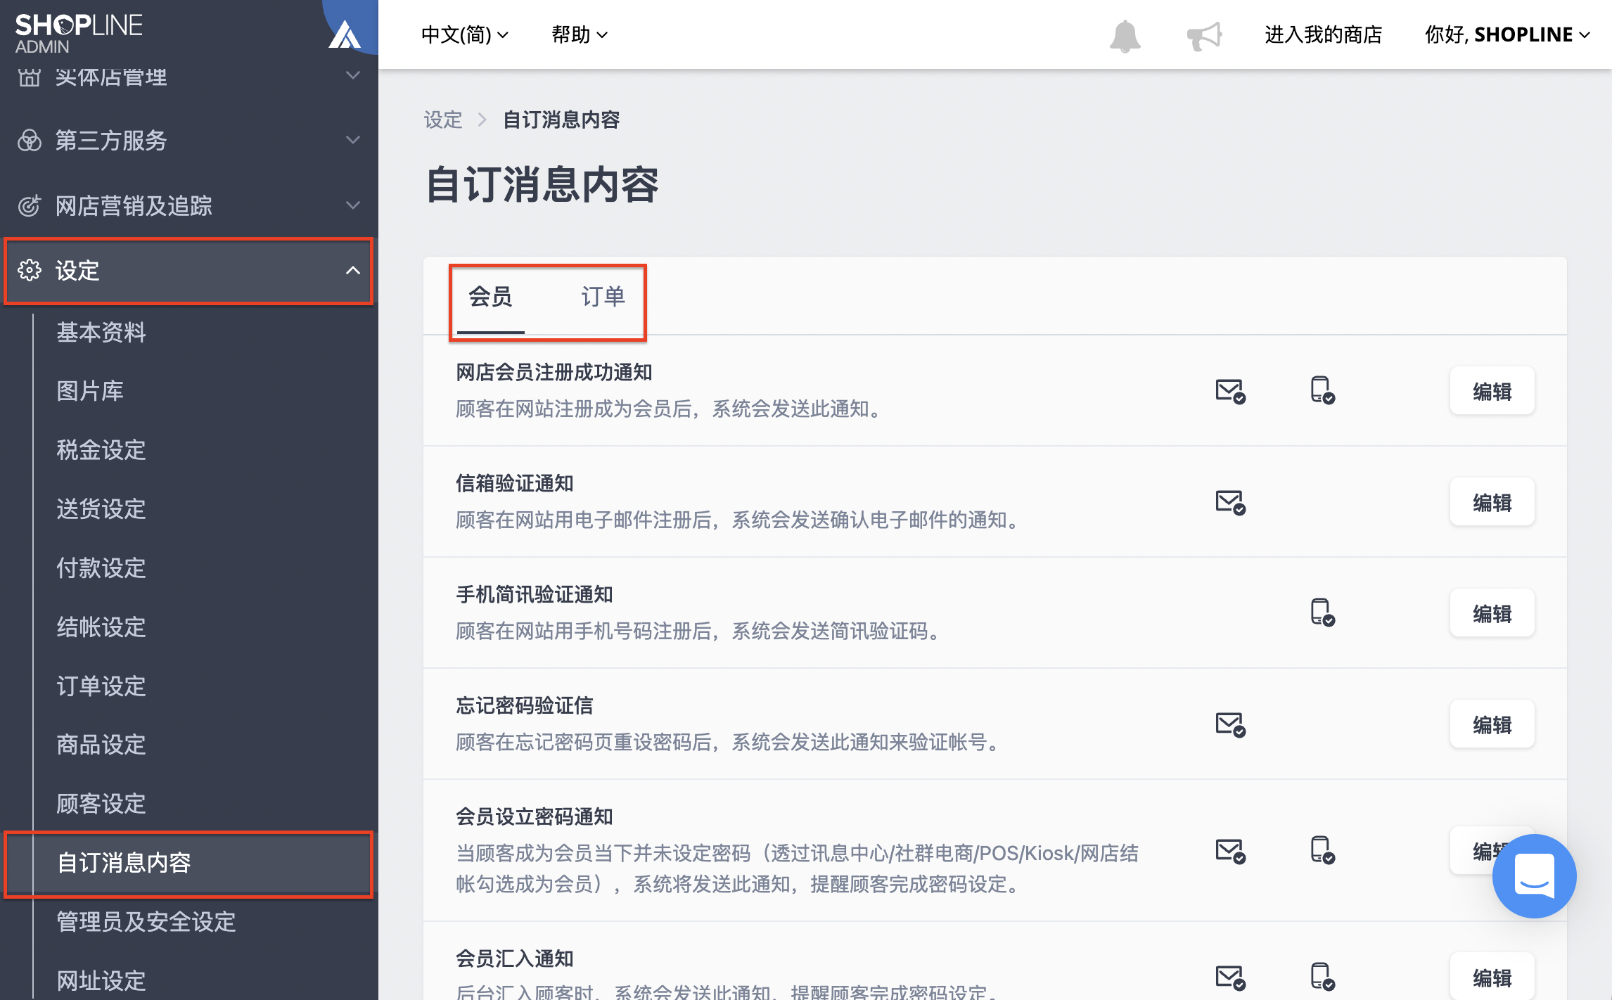Click 编辑 for 会员汇入通知

click(x=1492, y=977)
